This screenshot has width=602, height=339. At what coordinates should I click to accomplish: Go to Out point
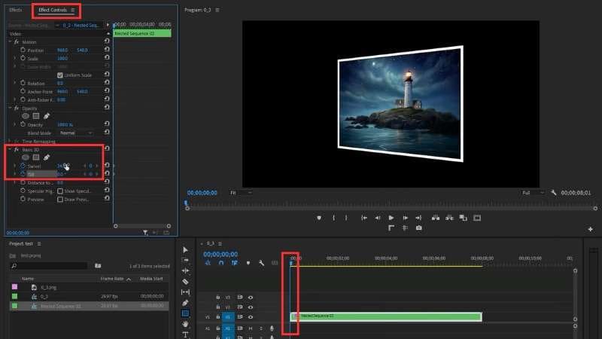tap(418, 218)
